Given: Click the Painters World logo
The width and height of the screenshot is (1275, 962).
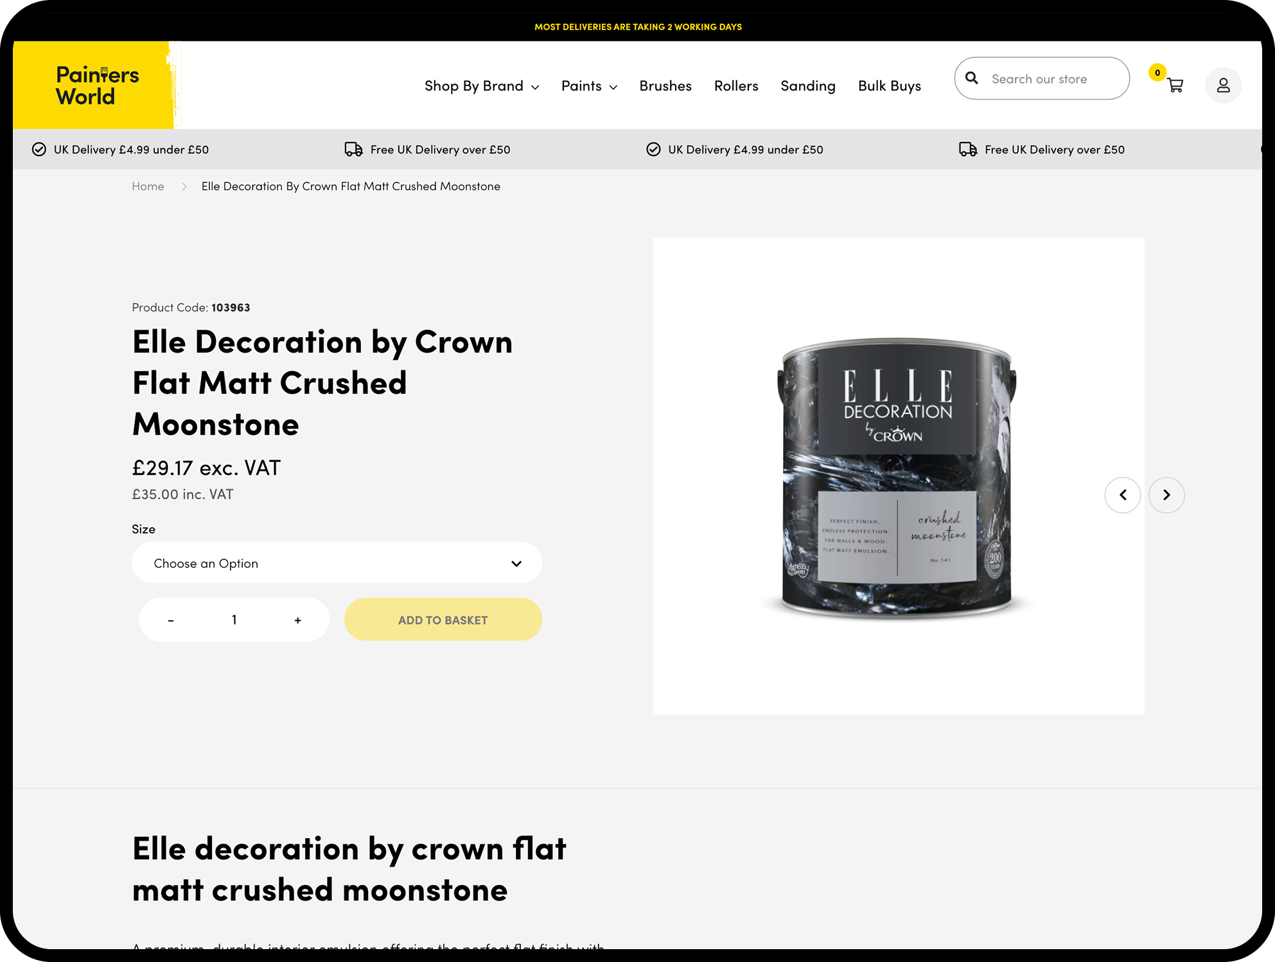Looking at the screenshot, I should pyautogui.click(x=97, y=85).
